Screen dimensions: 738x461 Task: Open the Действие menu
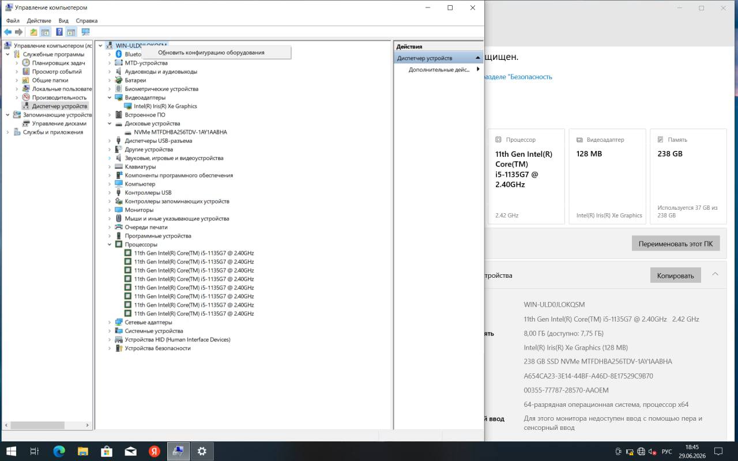tap(39, 21)
